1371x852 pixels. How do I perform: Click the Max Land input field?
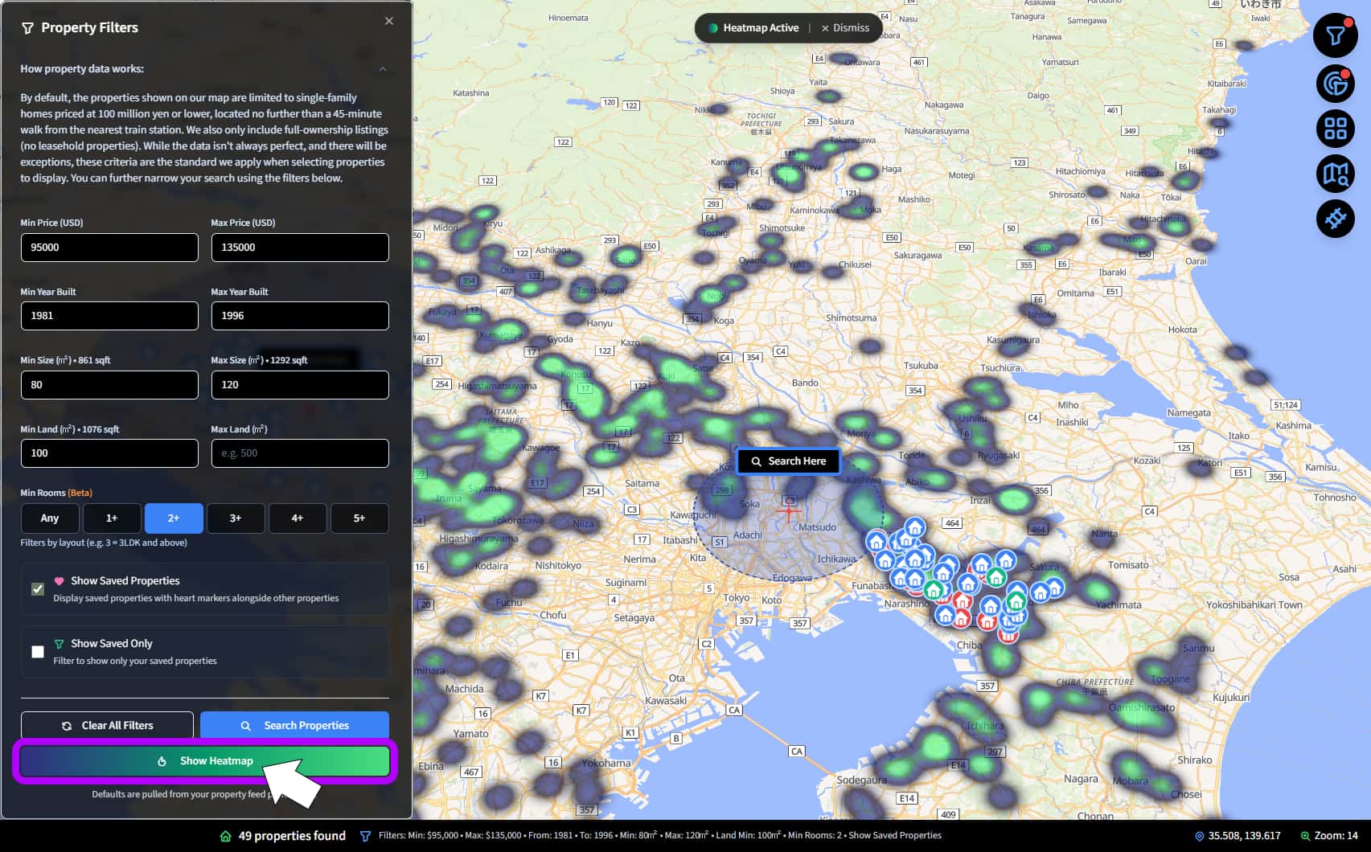point(300,453)
